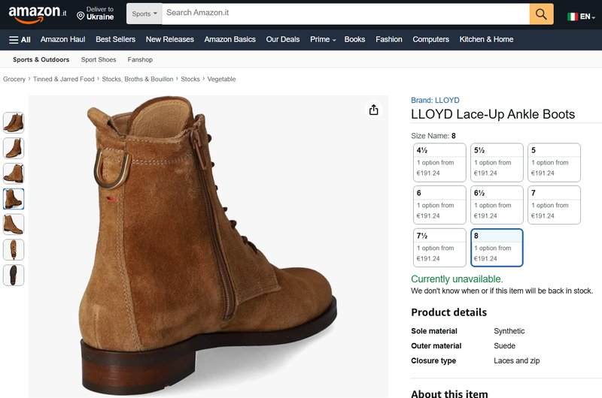Select size 5 option

tap(554, 162)
